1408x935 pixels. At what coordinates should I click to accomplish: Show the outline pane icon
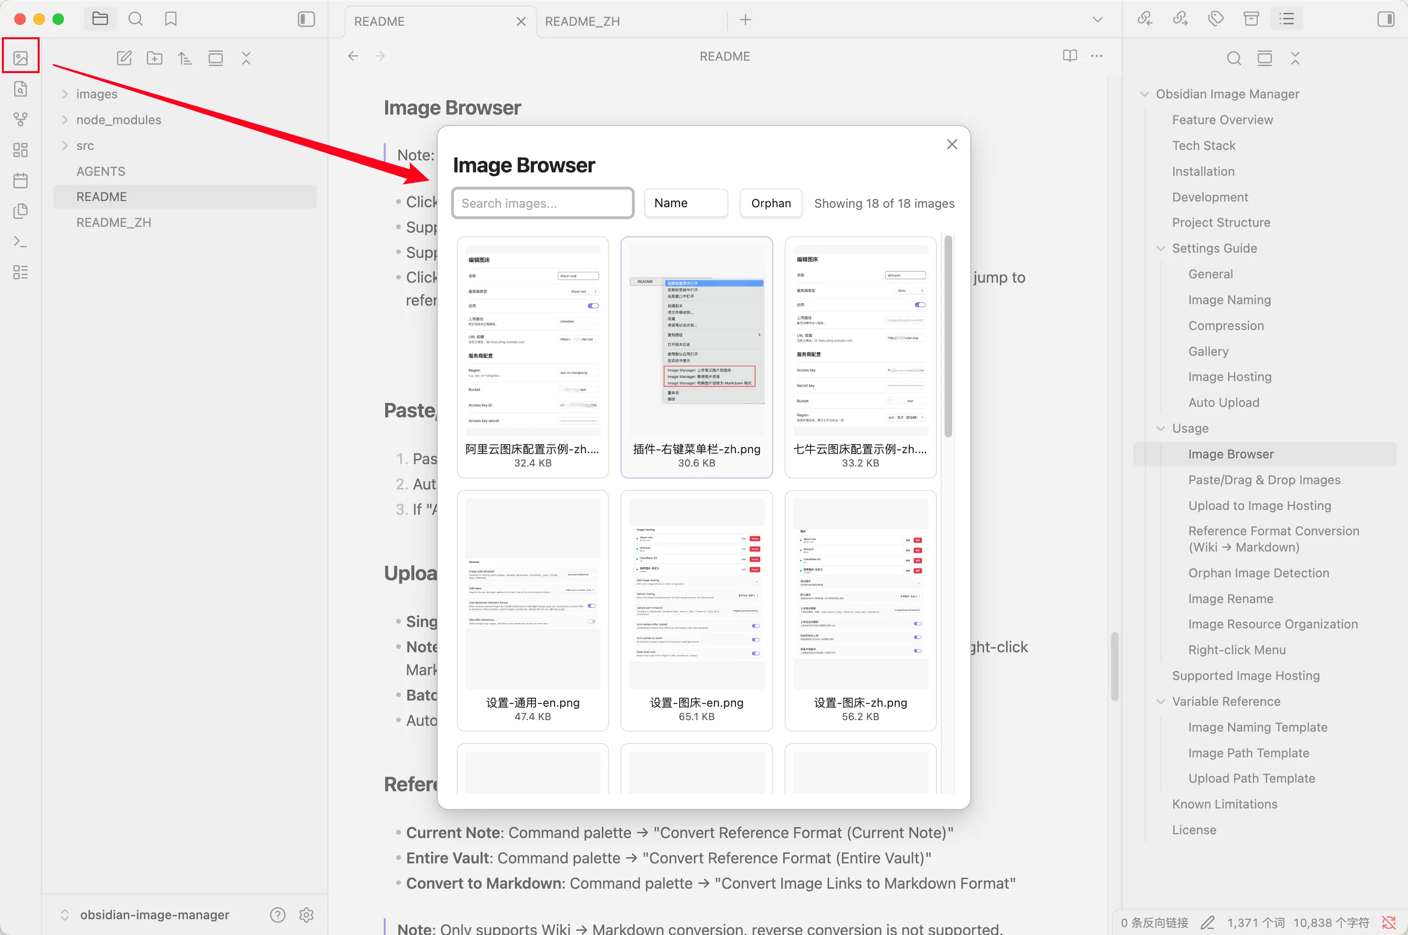point(1287,19)
